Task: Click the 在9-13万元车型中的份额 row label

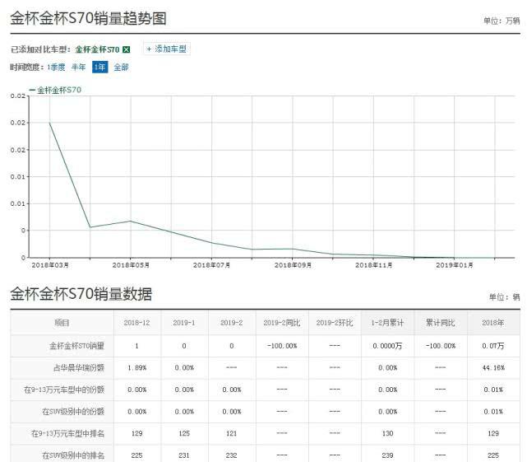Action: click(64, 390)
